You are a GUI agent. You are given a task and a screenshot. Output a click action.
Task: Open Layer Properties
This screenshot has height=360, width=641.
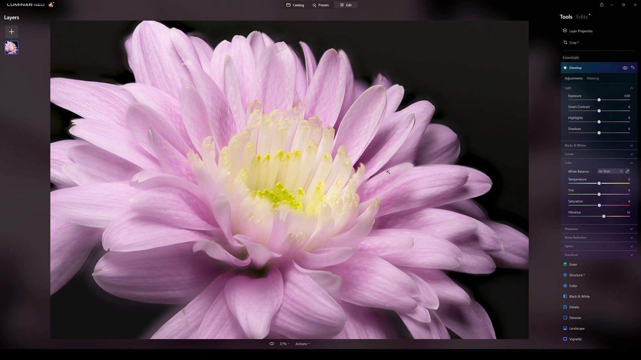point(578,31)
